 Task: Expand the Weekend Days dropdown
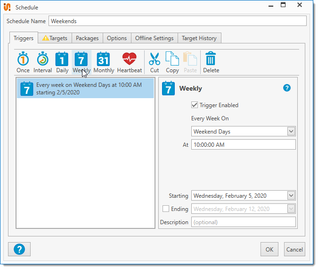click(291, 131)
